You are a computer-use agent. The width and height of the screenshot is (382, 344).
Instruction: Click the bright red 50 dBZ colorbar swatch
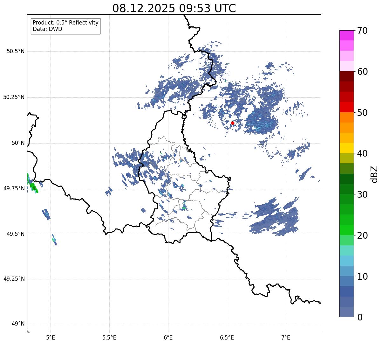pyautogui.click(x=346, y=107)
